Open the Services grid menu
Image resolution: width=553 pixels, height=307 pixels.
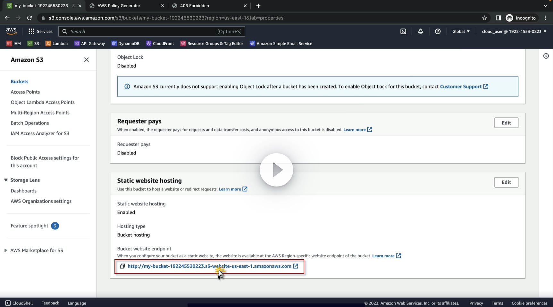pos(40,31)
